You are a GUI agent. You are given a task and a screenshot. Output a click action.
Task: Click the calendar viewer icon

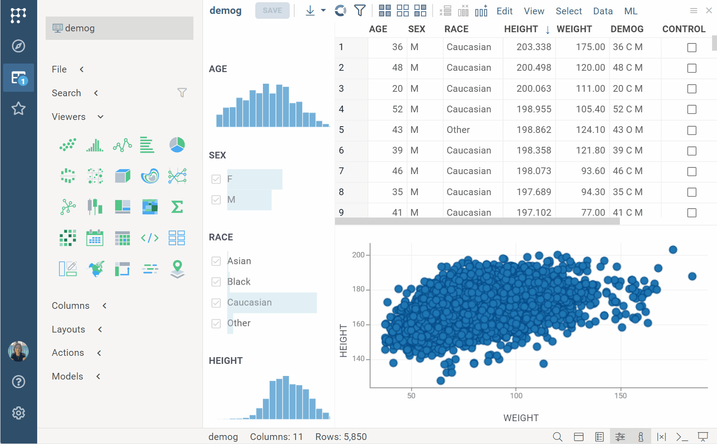coord(95,238)
